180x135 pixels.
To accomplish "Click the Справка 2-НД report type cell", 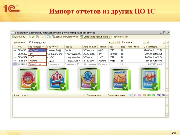I will pos(55,50).
